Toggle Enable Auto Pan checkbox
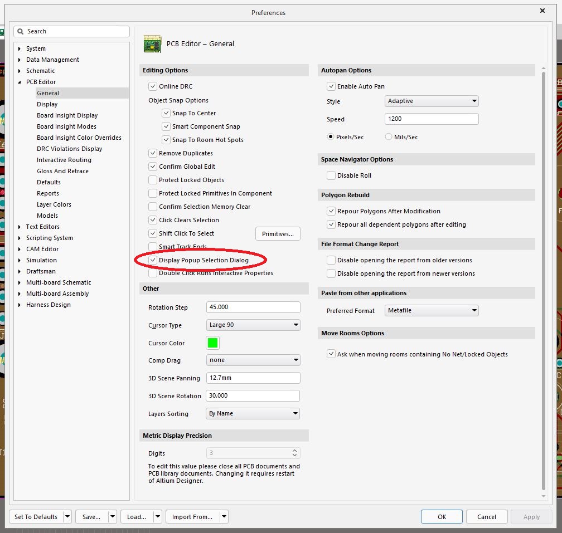This screenshot has height=533, width=562. click(331, 86)
